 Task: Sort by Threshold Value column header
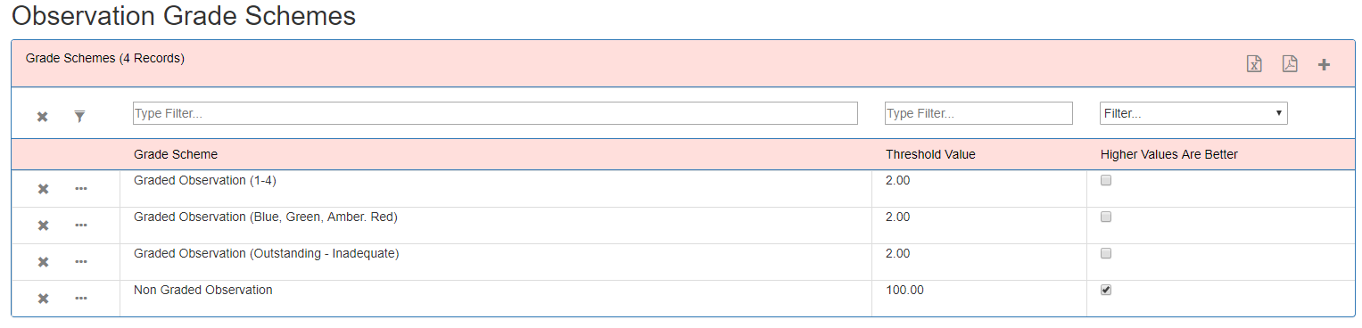[930, 154]
